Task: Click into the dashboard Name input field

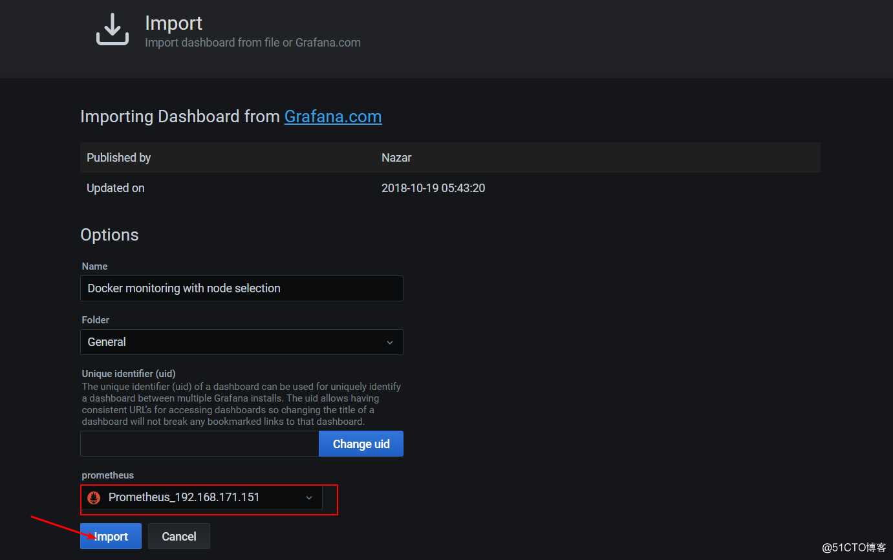Action: click(242, 288)
